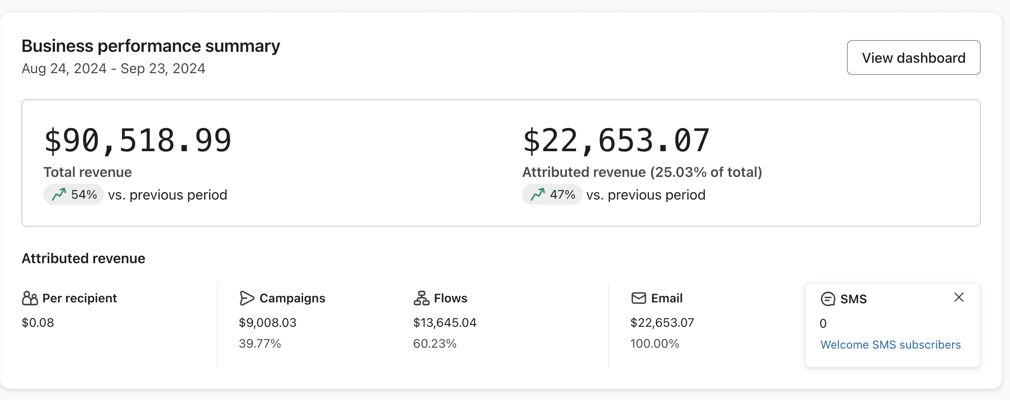Click the 47% growth badge
The height and width of the screenshot is (400, 1010).
coord(552,194)
